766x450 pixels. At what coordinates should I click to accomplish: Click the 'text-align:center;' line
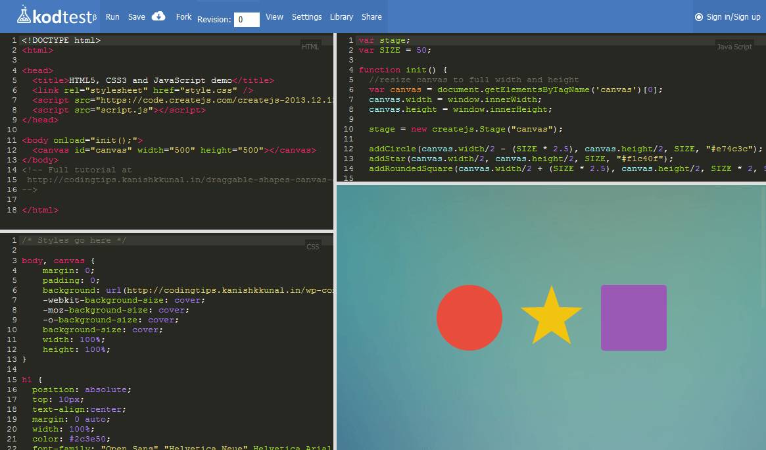79,409
